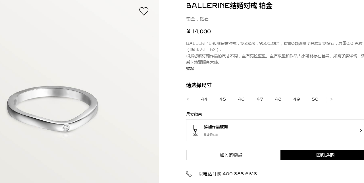The height and width of the screenshot is (183, 364).
Task: Click the telephone handset icon
Action: click(x=189, y=174)
